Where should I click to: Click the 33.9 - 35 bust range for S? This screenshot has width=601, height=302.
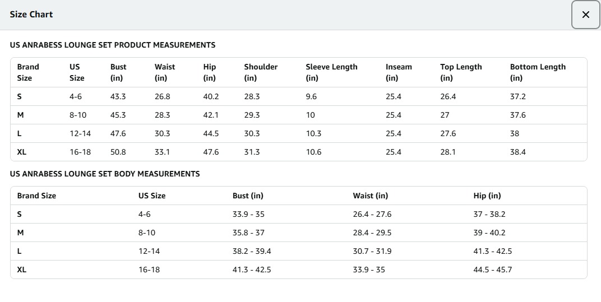click(x=248, y=214)
